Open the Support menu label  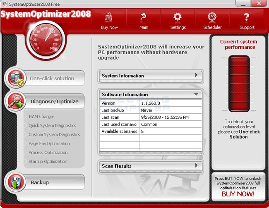point(247,27)
